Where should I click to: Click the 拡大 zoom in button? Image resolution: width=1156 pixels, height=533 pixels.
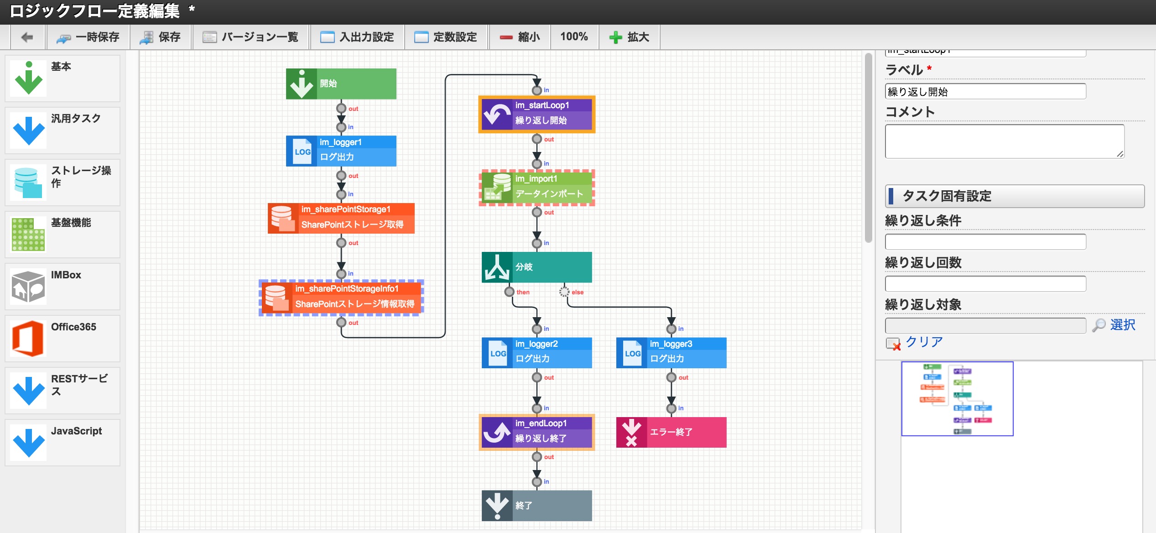[629, 37]
